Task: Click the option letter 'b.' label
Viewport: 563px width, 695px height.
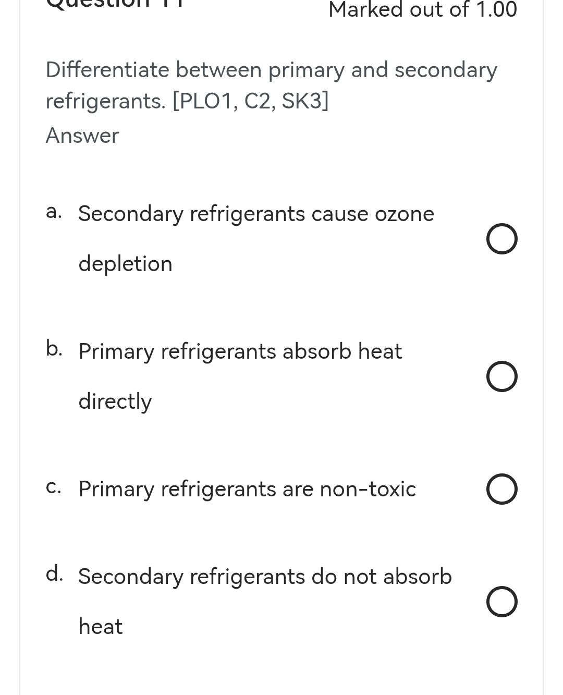Action: (x=54, y=349)
